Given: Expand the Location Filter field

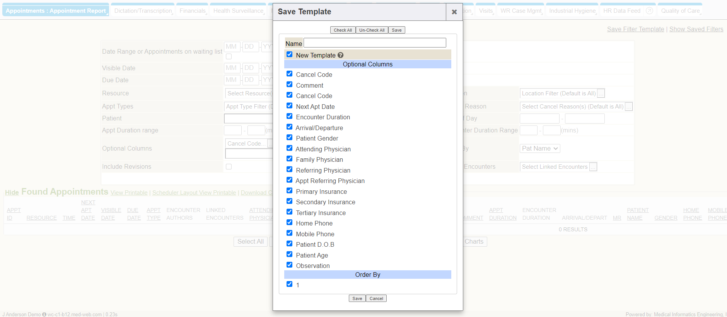Looking at the screenshot, I should (558, 93).
